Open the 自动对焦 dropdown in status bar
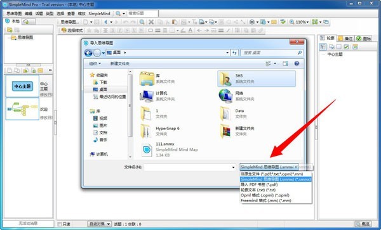 point(99,224)
